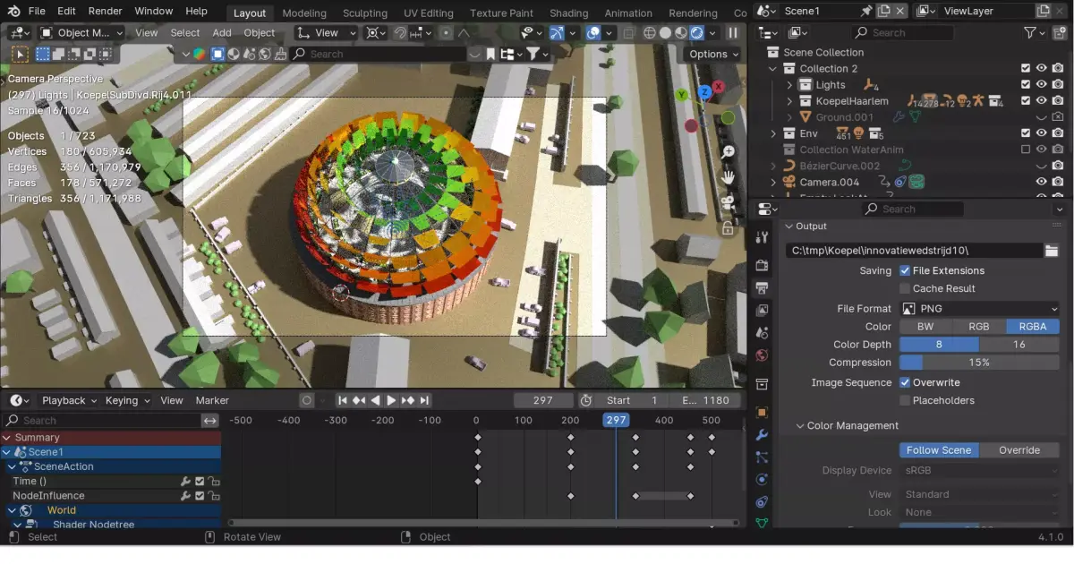The height and width of the screenshot is (564, 1074).
Task: Exclude Collection 2 from view layer
Action: (1026, 68)
